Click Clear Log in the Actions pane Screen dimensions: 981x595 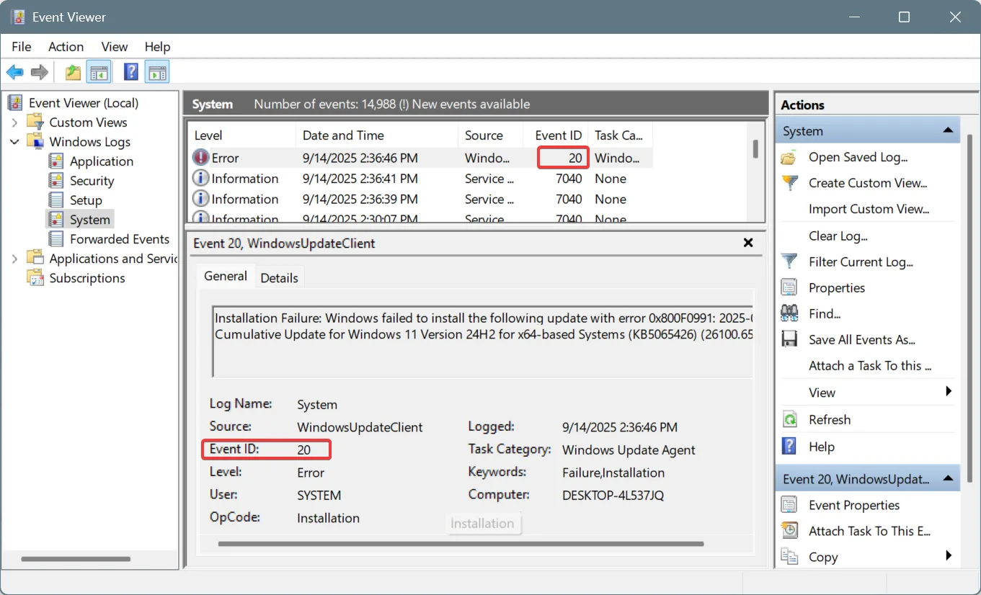click(838, 236)
